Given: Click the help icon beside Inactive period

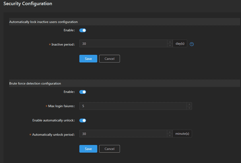Looking at the screenshot, I should pos(192,44).
